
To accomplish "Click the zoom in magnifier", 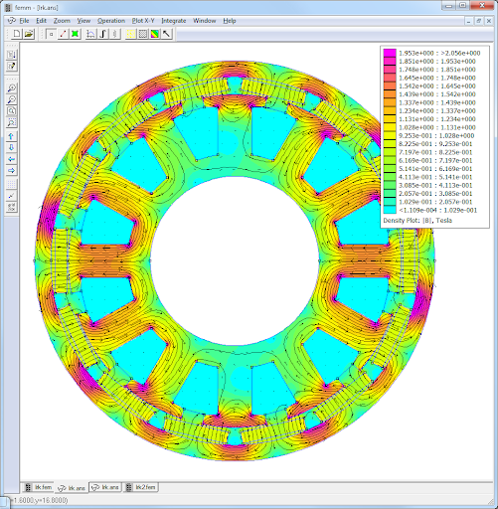I will pyautogui.click(x=11, y=88).
